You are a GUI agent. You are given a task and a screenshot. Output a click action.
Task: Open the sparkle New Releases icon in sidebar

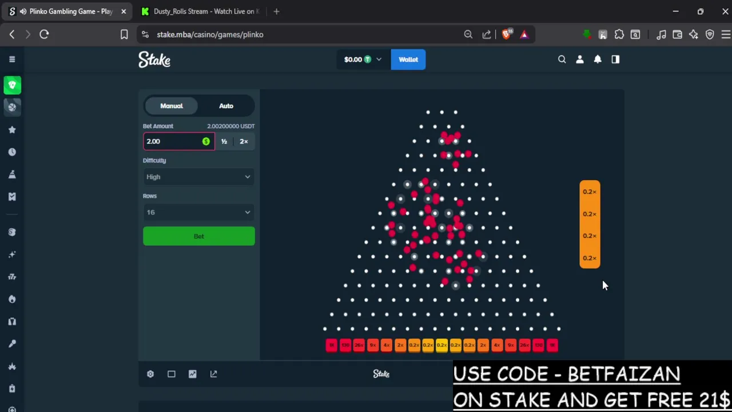(x=12, y=255)
